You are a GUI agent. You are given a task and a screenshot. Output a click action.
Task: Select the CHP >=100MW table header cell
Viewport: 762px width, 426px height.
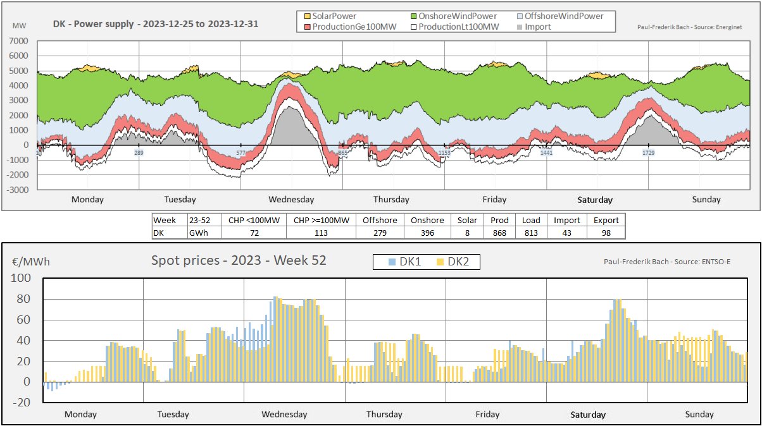(321, 220)
